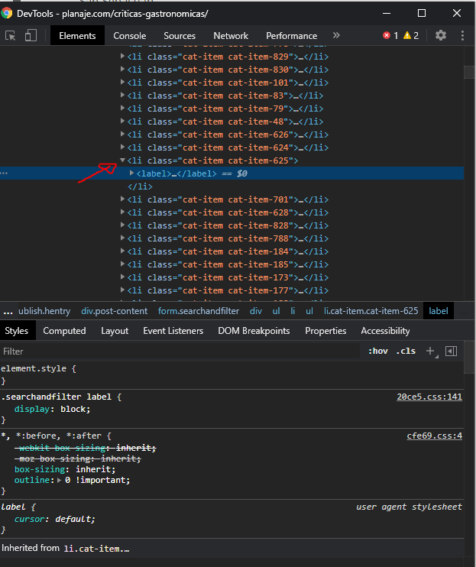Expand the cat-item-701 list node

pyautogui.click(x=122, y=199)
